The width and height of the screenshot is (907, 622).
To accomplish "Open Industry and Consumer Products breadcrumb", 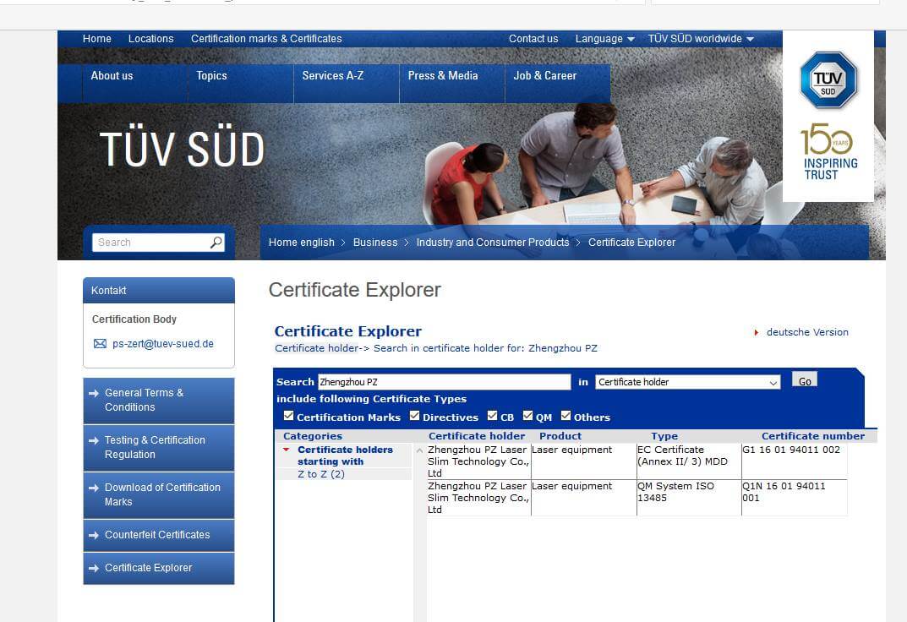I will 493,243.
